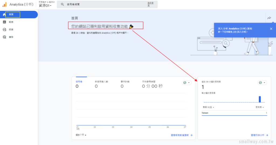
Task: Open data quality dropdown on realtime card
Action: (262, 83)
